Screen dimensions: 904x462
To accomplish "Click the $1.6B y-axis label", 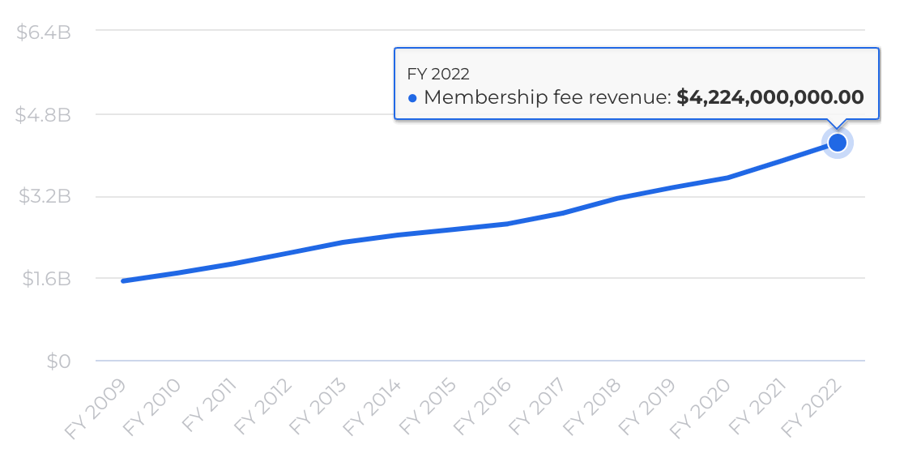I will (x=46, y=279).
